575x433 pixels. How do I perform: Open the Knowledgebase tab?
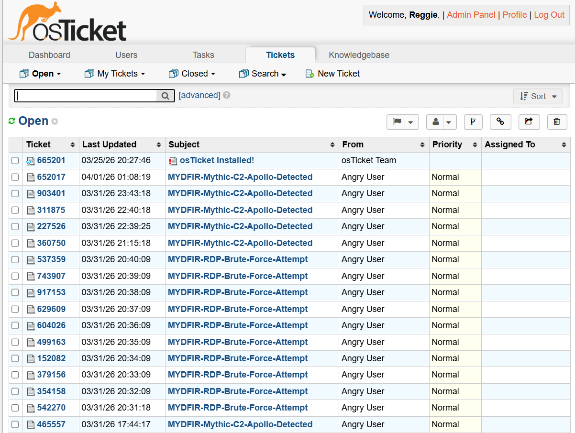359,55
